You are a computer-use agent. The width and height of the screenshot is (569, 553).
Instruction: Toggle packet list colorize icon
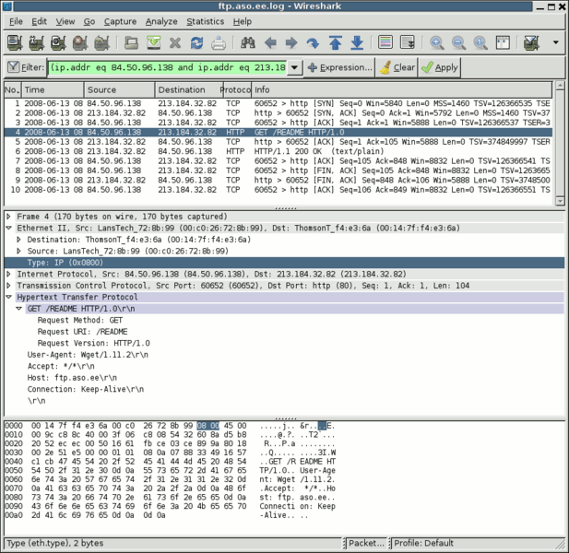tap(385, 42)
